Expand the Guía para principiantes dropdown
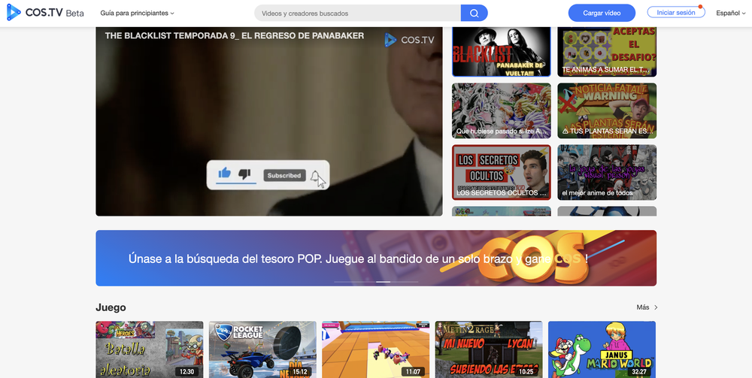 137,13
